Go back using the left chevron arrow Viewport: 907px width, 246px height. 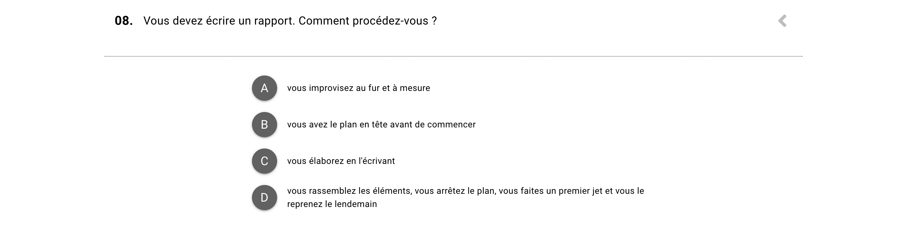click(x=782, y=21)
